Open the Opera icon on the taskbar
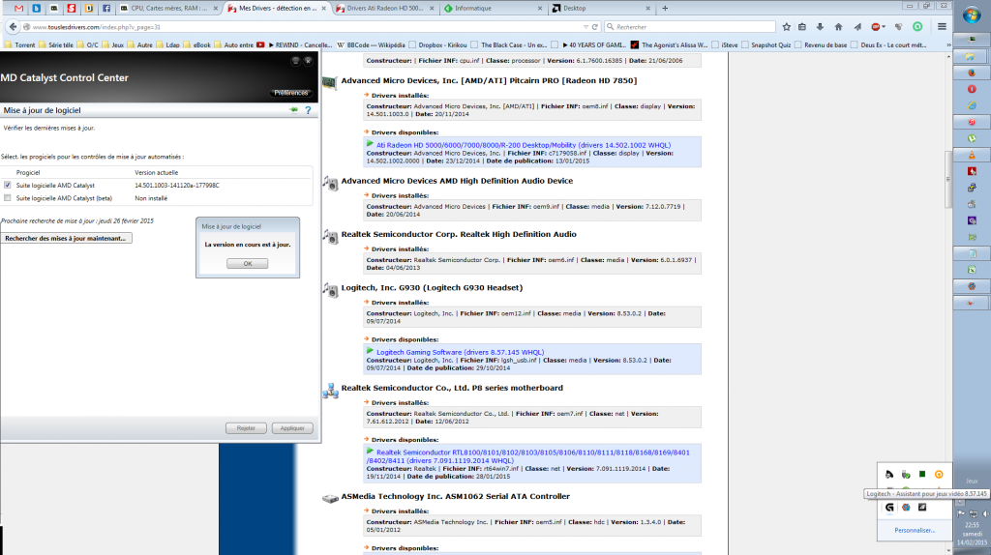991x555 pixels. click(972, 89)
